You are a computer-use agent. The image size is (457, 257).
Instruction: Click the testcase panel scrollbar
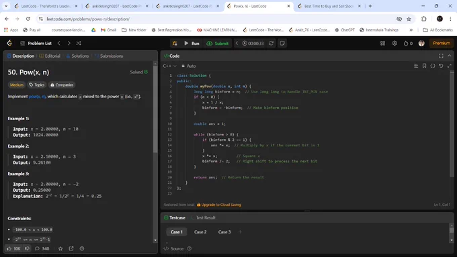click(452, 230)
